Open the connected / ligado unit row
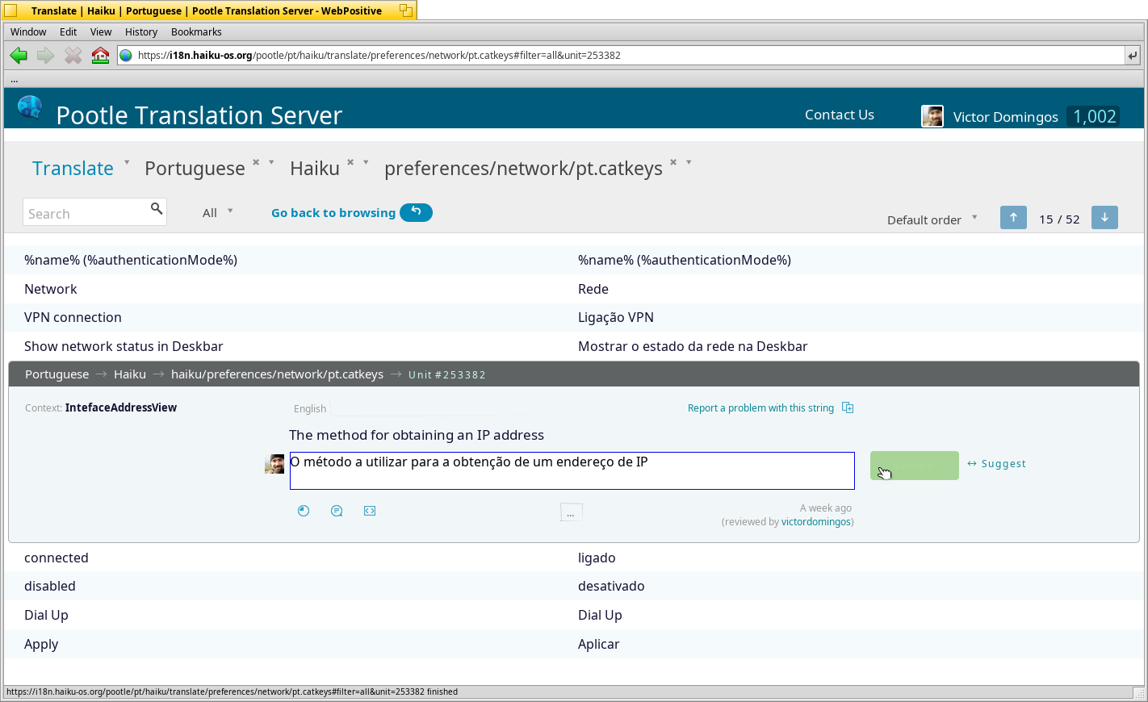The image size is (1148, 702). 574,558
